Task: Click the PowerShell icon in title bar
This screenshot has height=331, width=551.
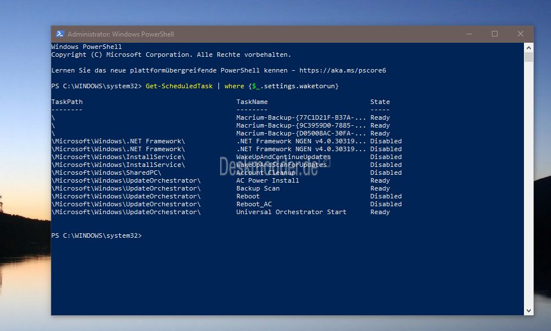Action: tap(60, 34)
